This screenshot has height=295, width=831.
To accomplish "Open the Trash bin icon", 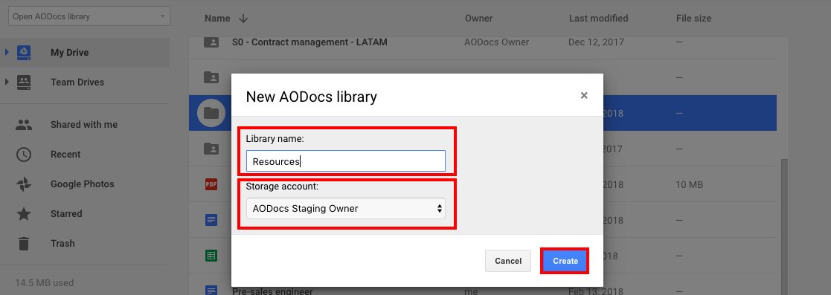I will coord(23,244).
